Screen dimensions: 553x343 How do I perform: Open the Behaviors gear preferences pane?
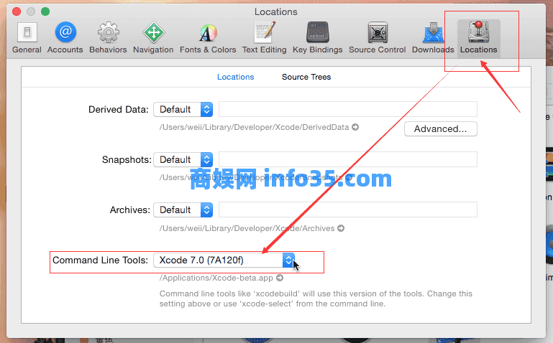pyautogui.click(x=108, y=37)
